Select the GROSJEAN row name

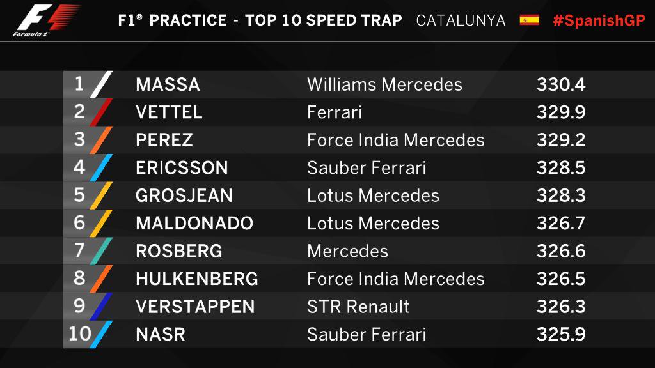pos(184,195)
